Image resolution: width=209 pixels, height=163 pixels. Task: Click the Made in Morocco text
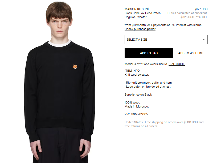(x=137, y=106)
